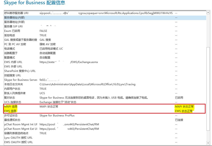Select the 服务器 SIP URI row label

coord(13,26)
